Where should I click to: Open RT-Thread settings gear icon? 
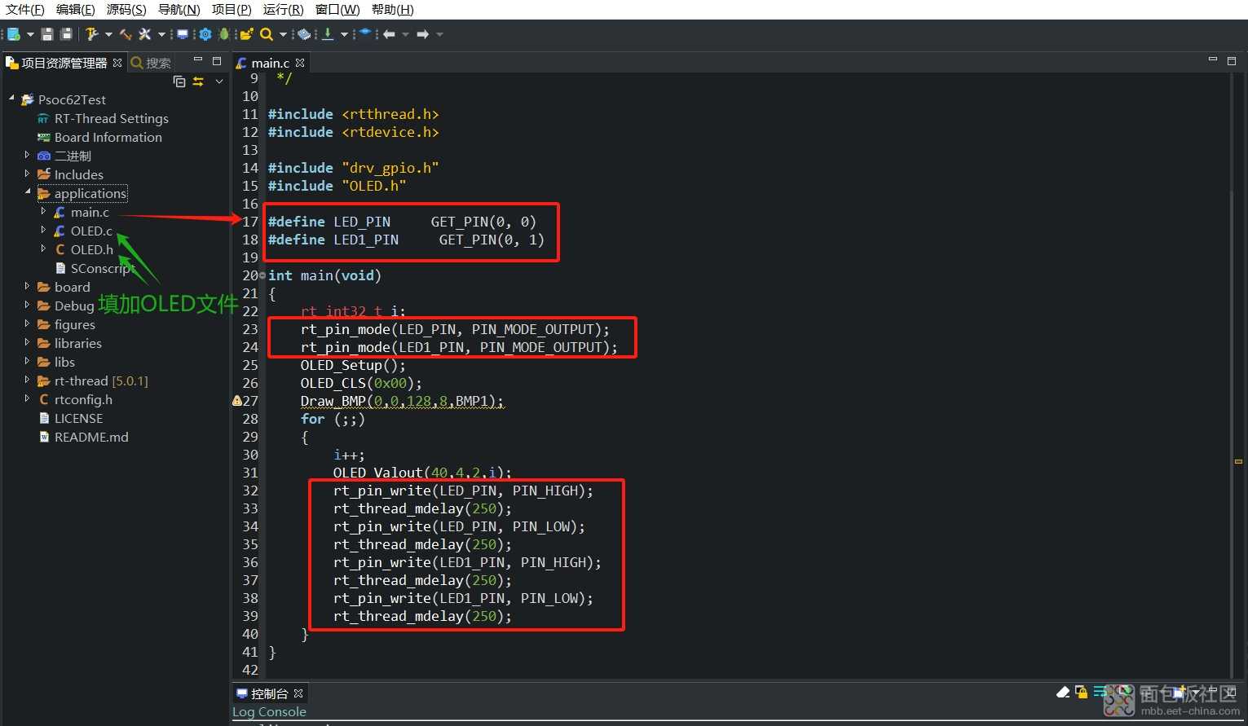205,34
